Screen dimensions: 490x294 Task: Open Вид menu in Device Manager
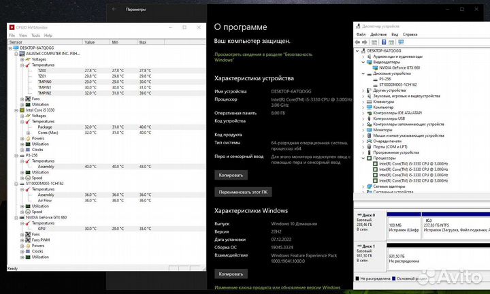click(x=395, y=34)
